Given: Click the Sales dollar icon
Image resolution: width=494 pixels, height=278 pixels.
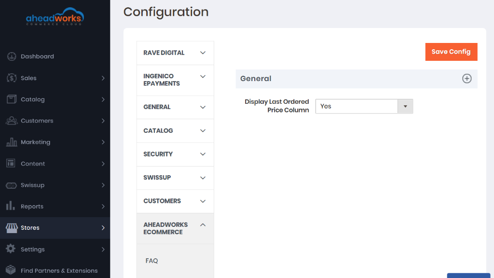Looking at the screenshot, I should click(x=12, y=78).
